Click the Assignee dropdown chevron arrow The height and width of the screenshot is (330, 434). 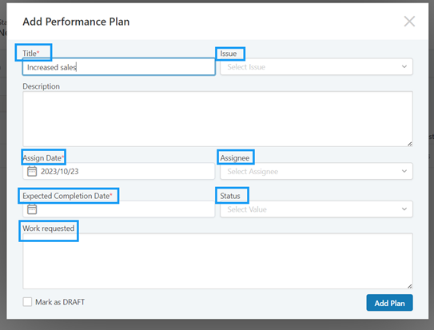point(404,171)
